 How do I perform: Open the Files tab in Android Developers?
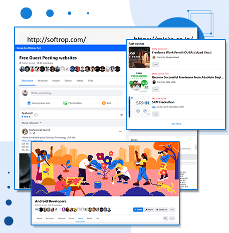97,218
